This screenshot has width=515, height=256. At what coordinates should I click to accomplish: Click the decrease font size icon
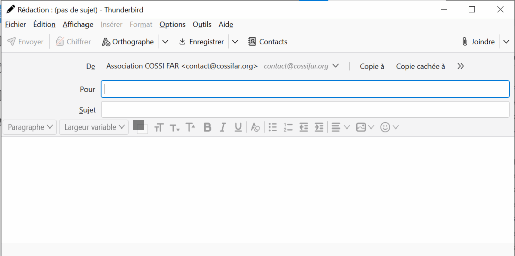tap(175, 127)
